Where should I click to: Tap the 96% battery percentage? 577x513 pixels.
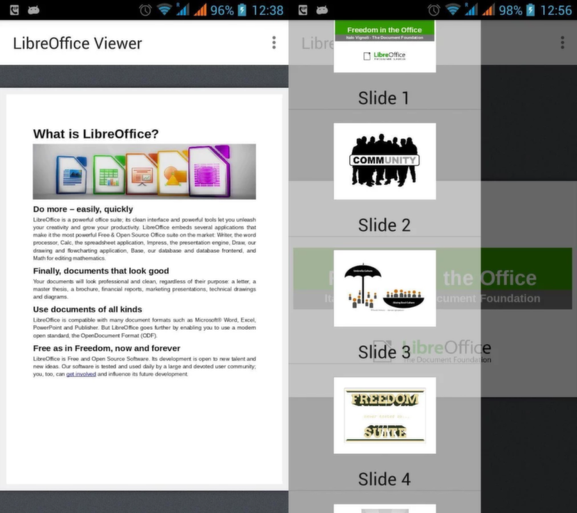pos(222,10)
